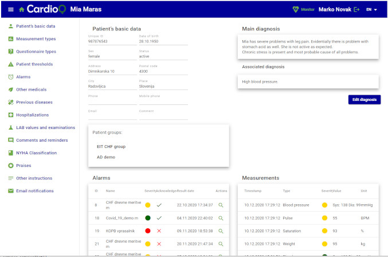Screen dimensions: 388x257
Task: Click the Comments and reminders chat icon
Action: click(11, 140)
